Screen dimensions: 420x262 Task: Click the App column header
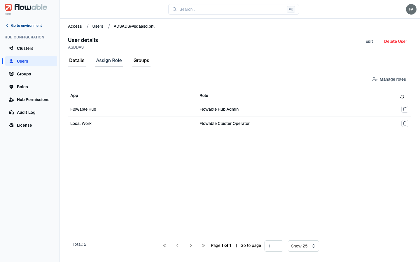(74, 95)
